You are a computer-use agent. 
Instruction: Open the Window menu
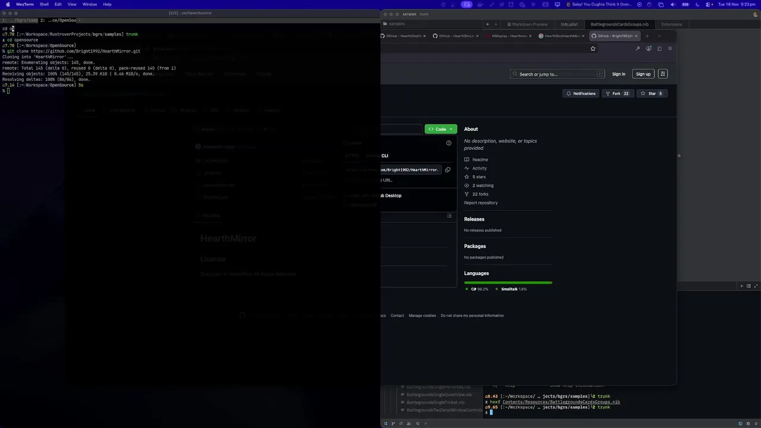click(90, 4)
